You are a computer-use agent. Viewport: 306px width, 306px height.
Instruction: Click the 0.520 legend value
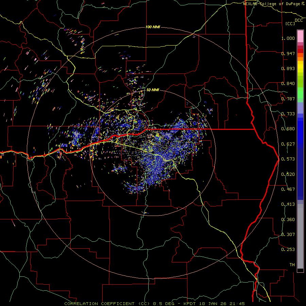pyautogui.click(x=288, y=174)
